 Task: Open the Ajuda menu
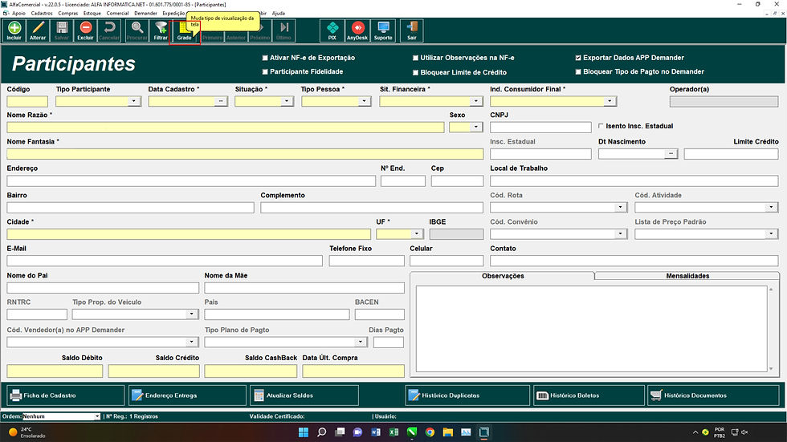point(279,13)
